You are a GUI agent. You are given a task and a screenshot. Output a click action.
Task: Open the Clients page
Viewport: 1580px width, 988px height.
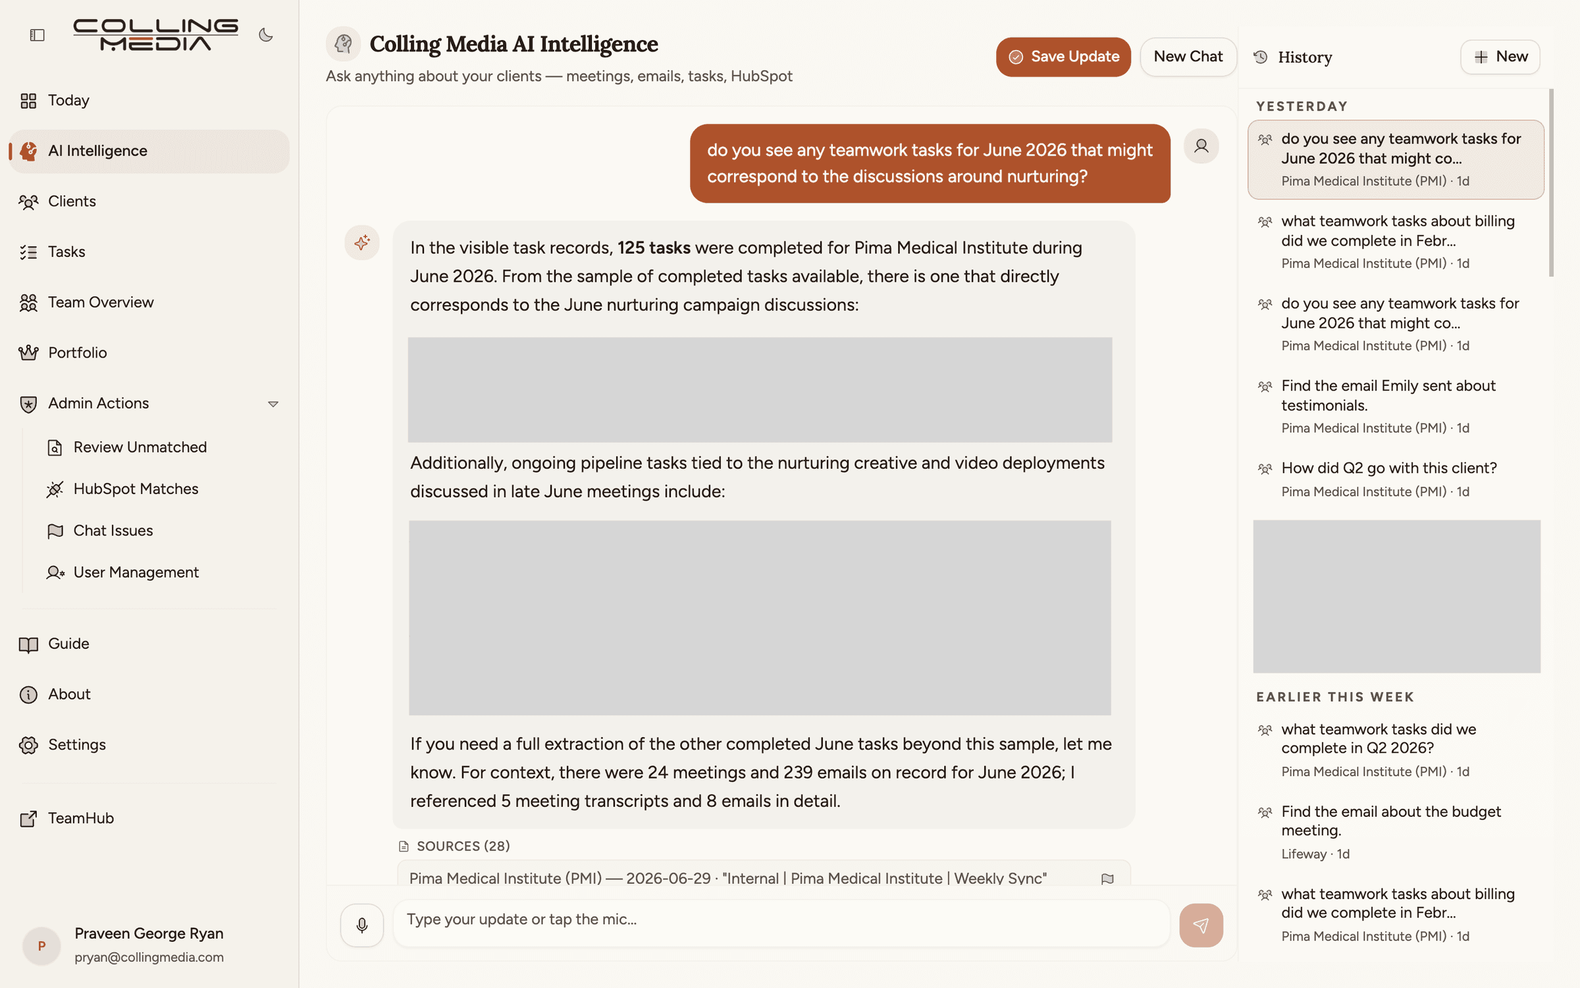(149, 202)
